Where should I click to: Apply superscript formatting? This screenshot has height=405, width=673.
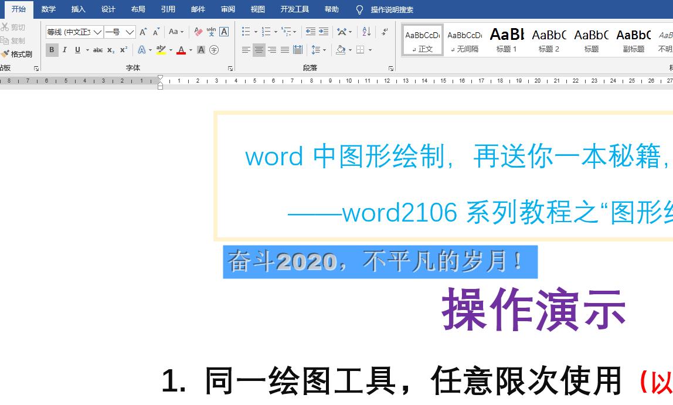click(x=124, y=50)
